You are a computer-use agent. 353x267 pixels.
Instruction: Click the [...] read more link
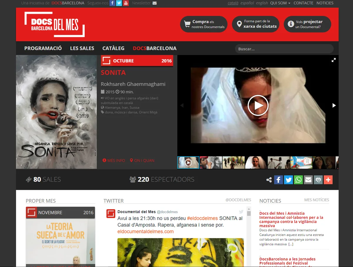pos(291,244)
